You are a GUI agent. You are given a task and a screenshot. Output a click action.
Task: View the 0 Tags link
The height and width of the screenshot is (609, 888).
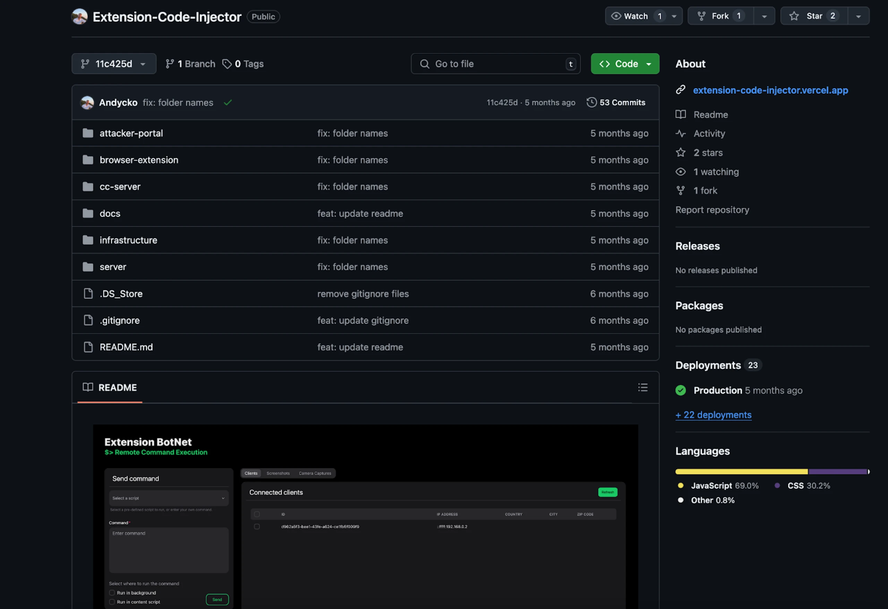(x=243, y=64)
